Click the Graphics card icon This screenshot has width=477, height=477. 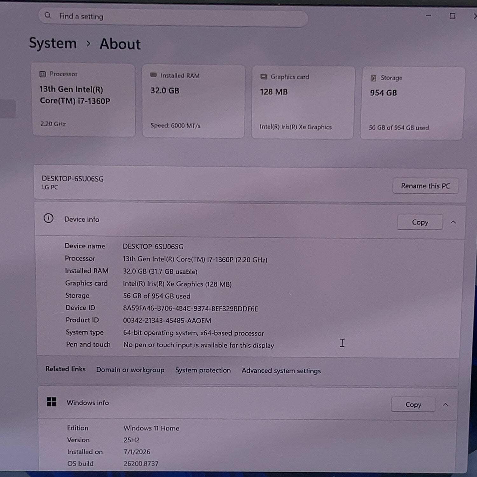[264, 77]
